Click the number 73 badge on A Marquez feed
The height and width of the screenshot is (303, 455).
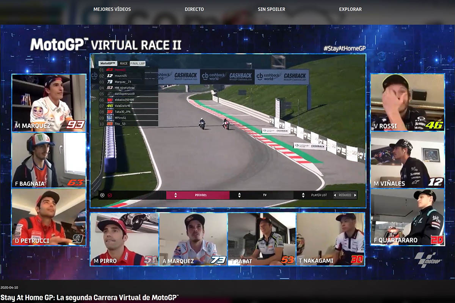click(219, 260)
